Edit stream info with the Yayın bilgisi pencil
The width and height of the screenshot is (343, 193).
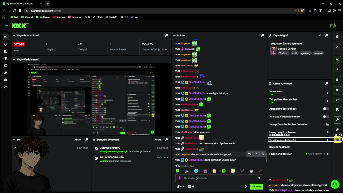point(320,35)
